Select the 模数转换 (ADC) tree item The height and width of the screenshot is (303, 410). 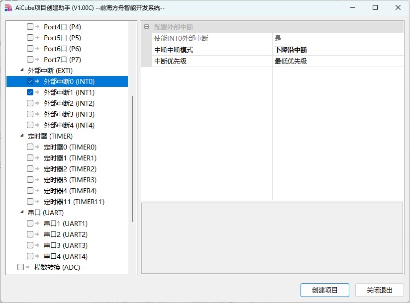point(57,267)
